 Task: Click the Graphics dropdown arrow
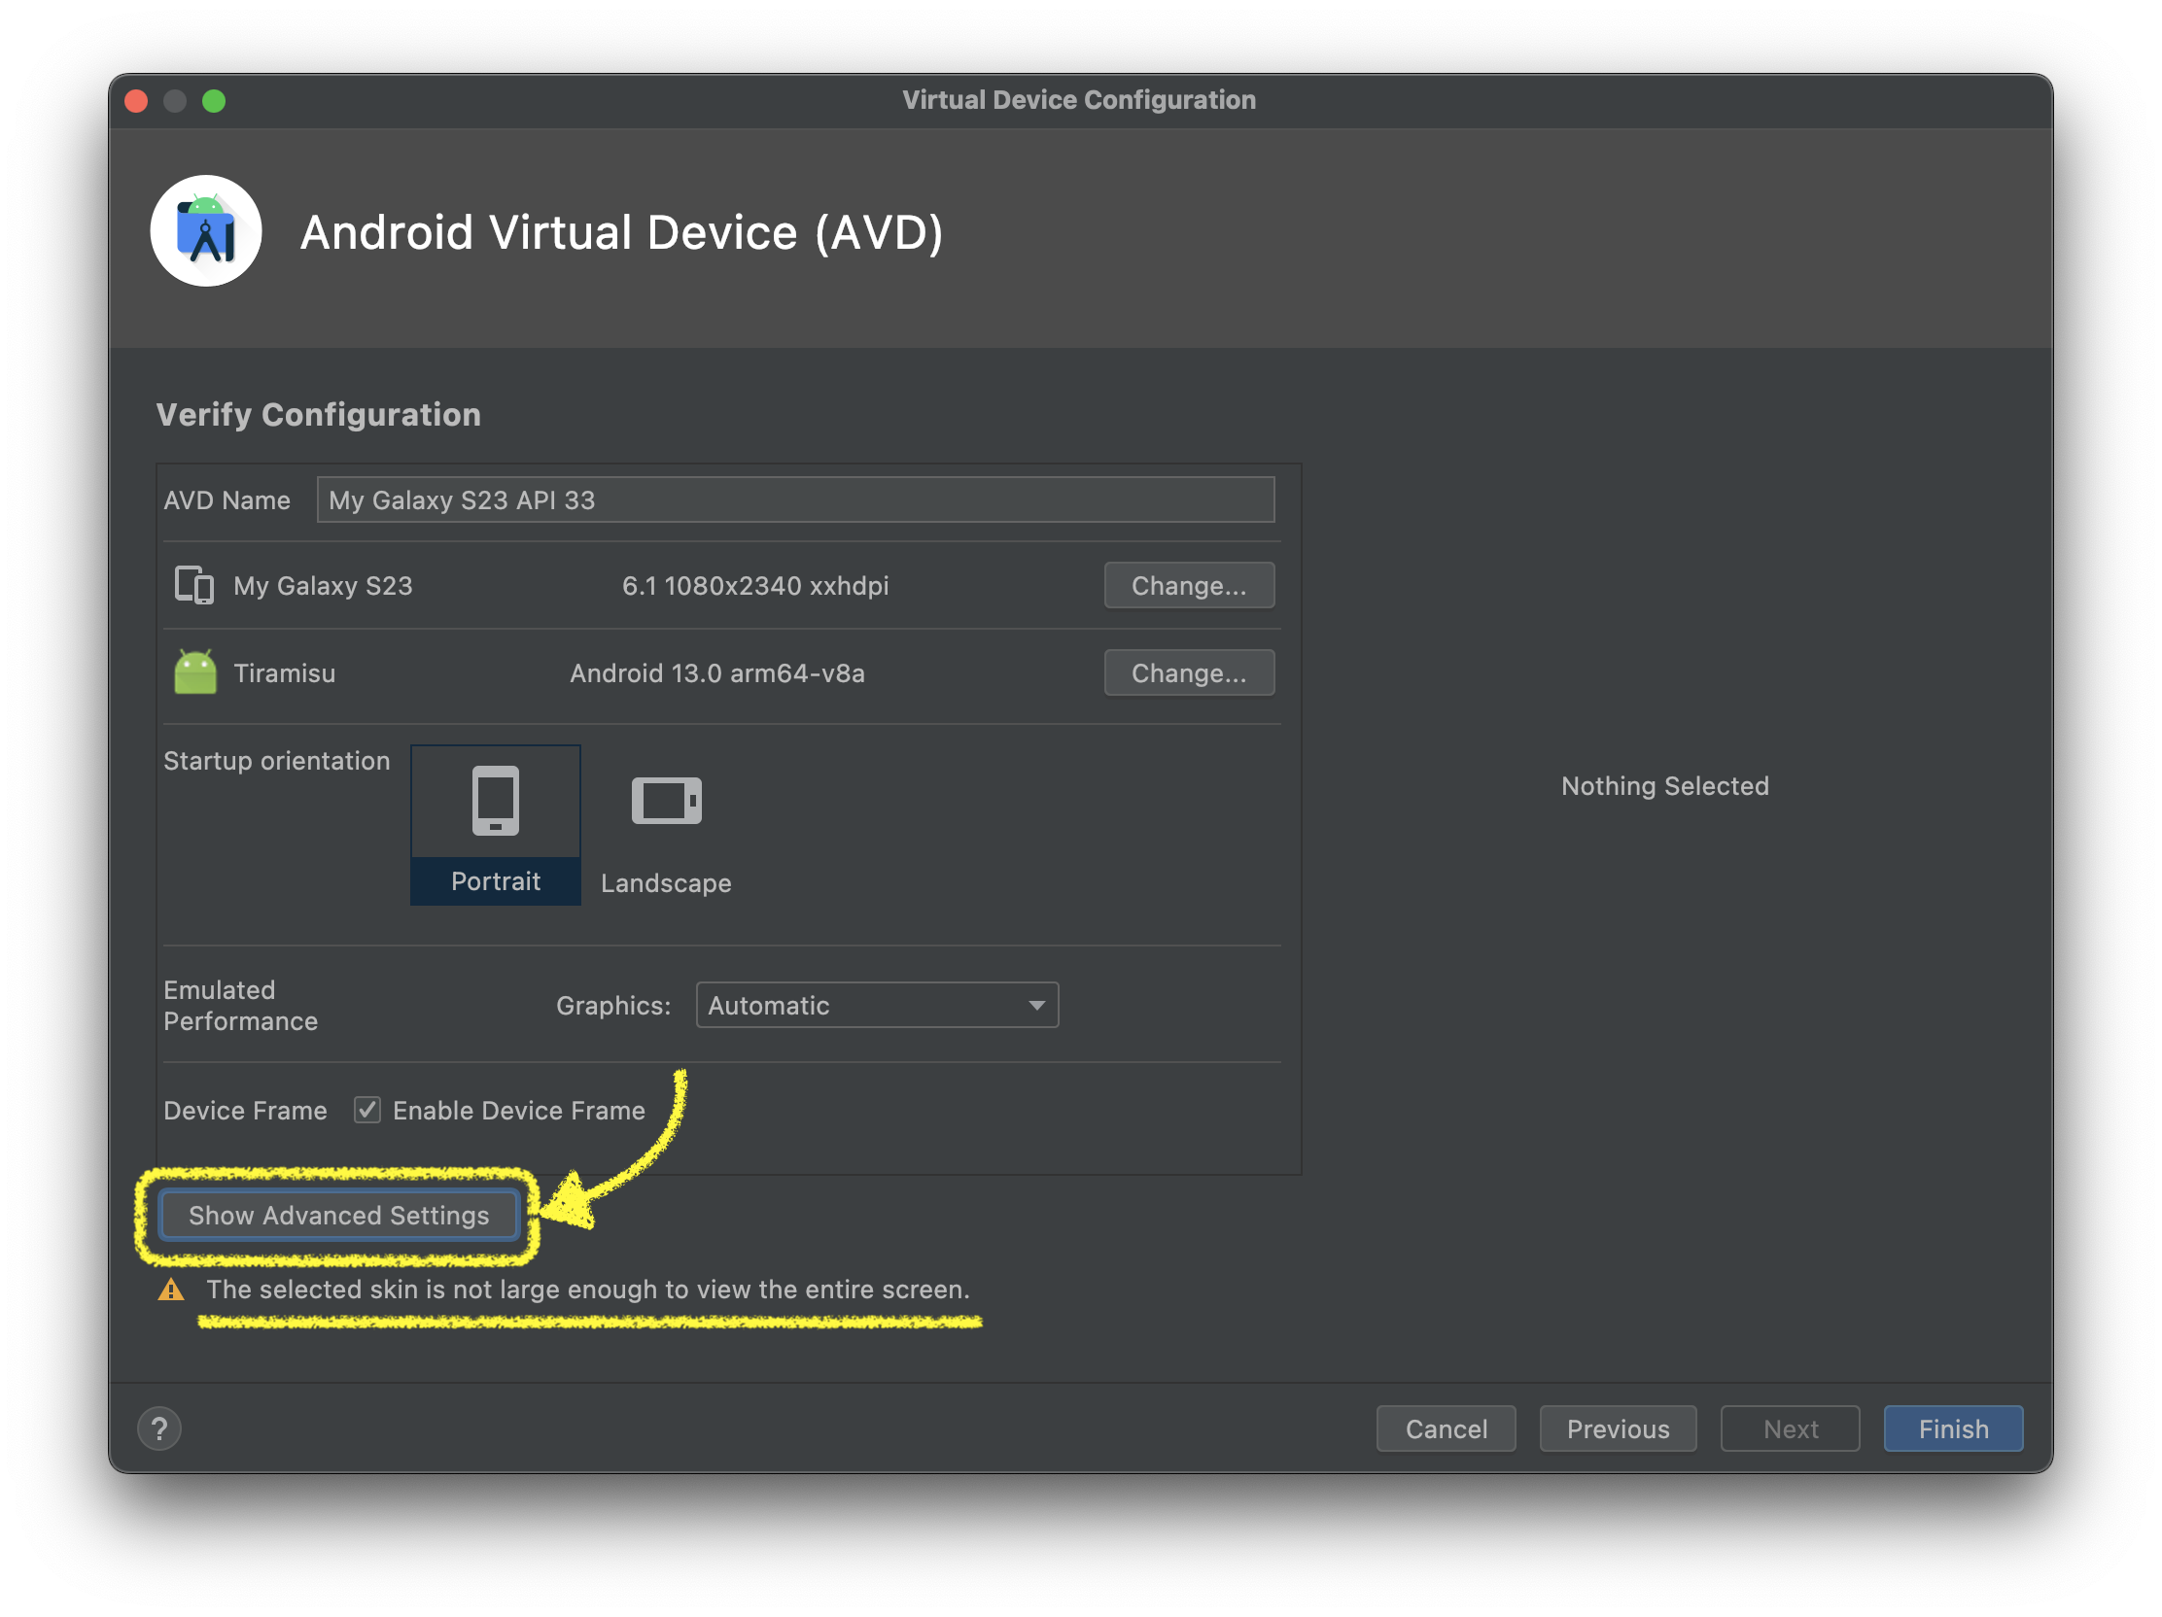1036,1006
